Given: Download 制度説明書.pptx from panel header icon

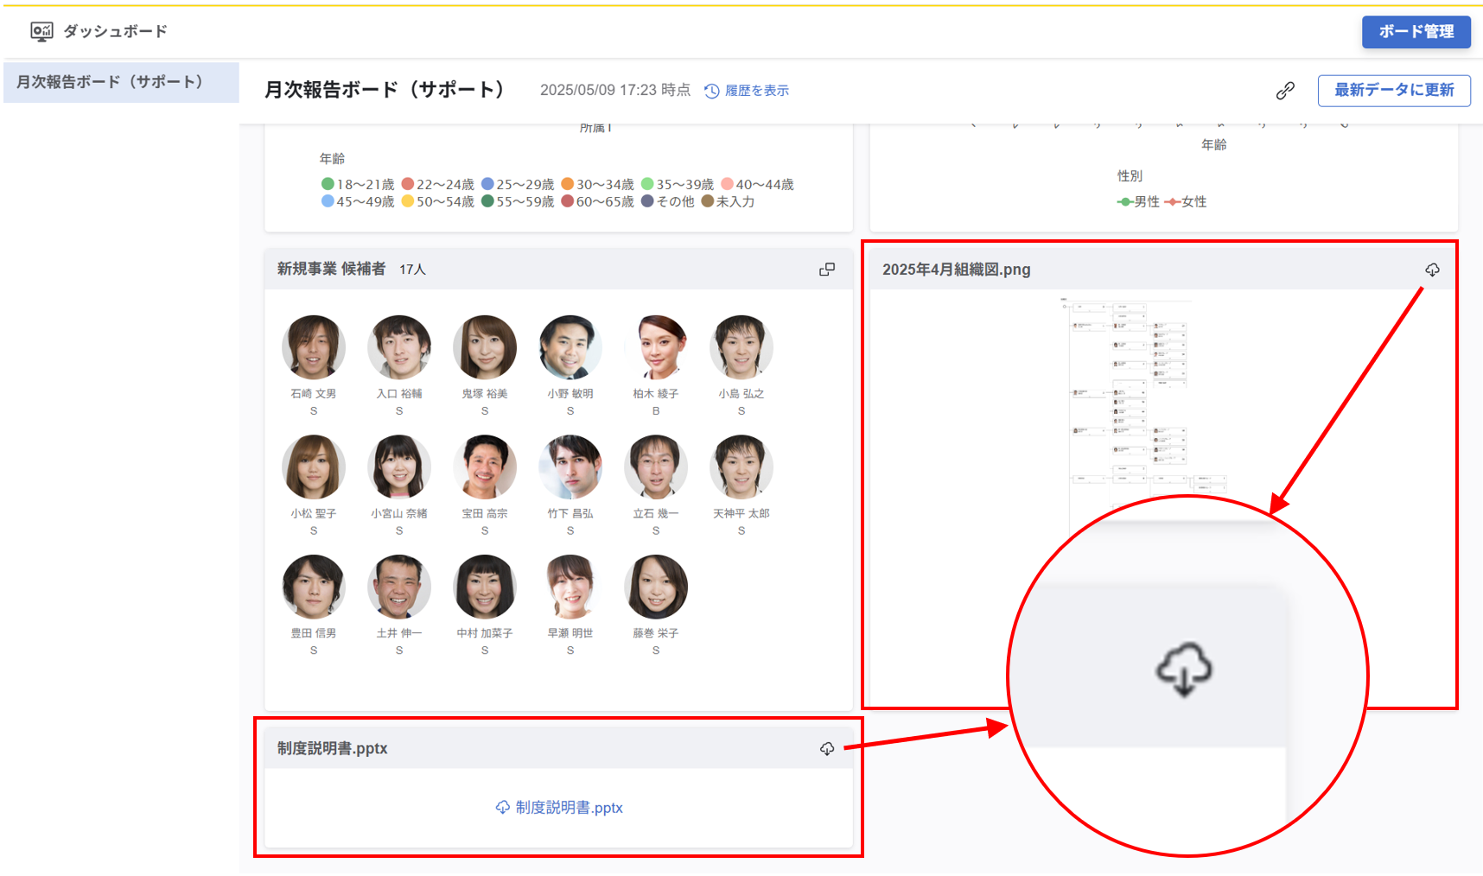Looking at the screenshot, I should [827, 748].
